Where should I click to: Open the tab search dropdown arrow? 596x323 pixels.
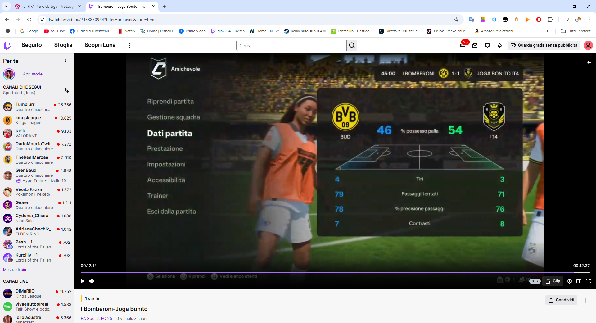(6, 6)
